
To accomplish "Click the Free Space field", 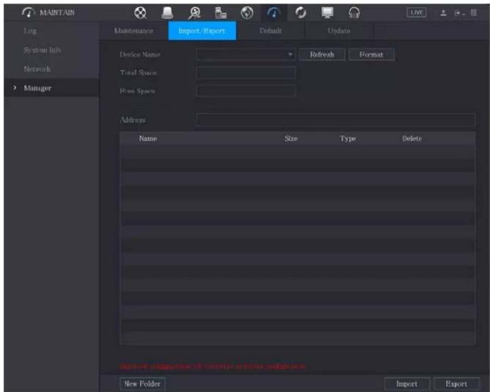I will (x=246, y=91).
